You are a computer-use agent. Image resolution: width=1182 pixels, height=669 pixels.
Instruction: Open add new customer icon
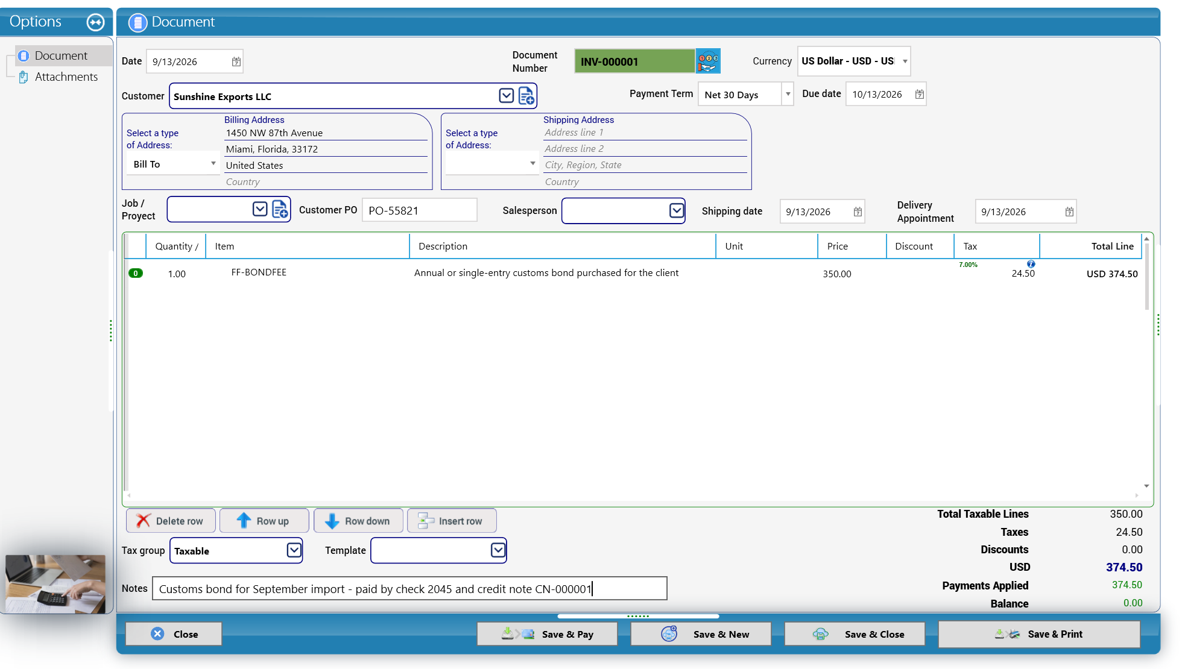click(x=526, y=96)
